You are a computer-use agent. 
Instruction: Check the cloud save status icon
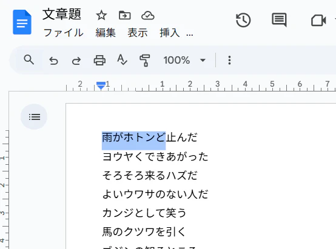point(148,16)
